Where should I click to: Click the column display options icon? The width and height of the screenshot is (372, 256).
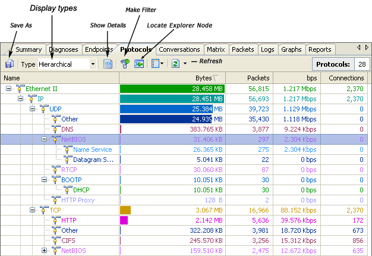[155, 64]
